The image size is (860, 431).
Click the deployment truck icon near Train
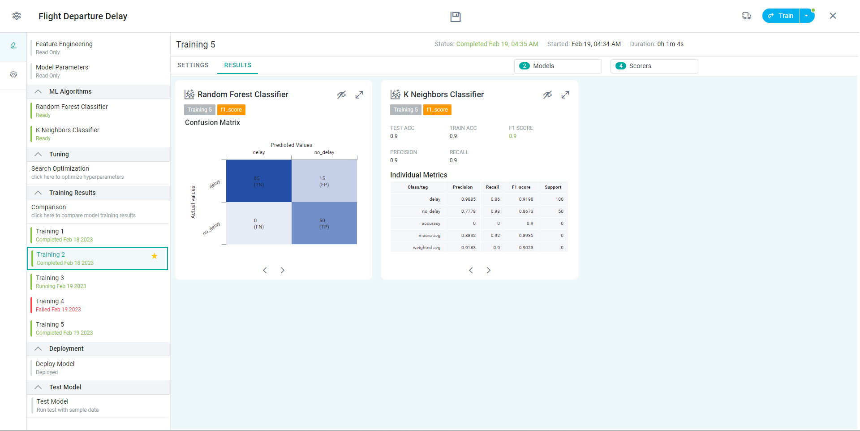point(746,16)
